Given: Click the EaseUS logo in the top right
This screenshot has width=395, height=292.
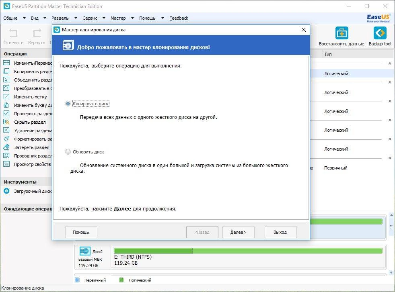Looking at the screenshot, I should click(379, 18).
